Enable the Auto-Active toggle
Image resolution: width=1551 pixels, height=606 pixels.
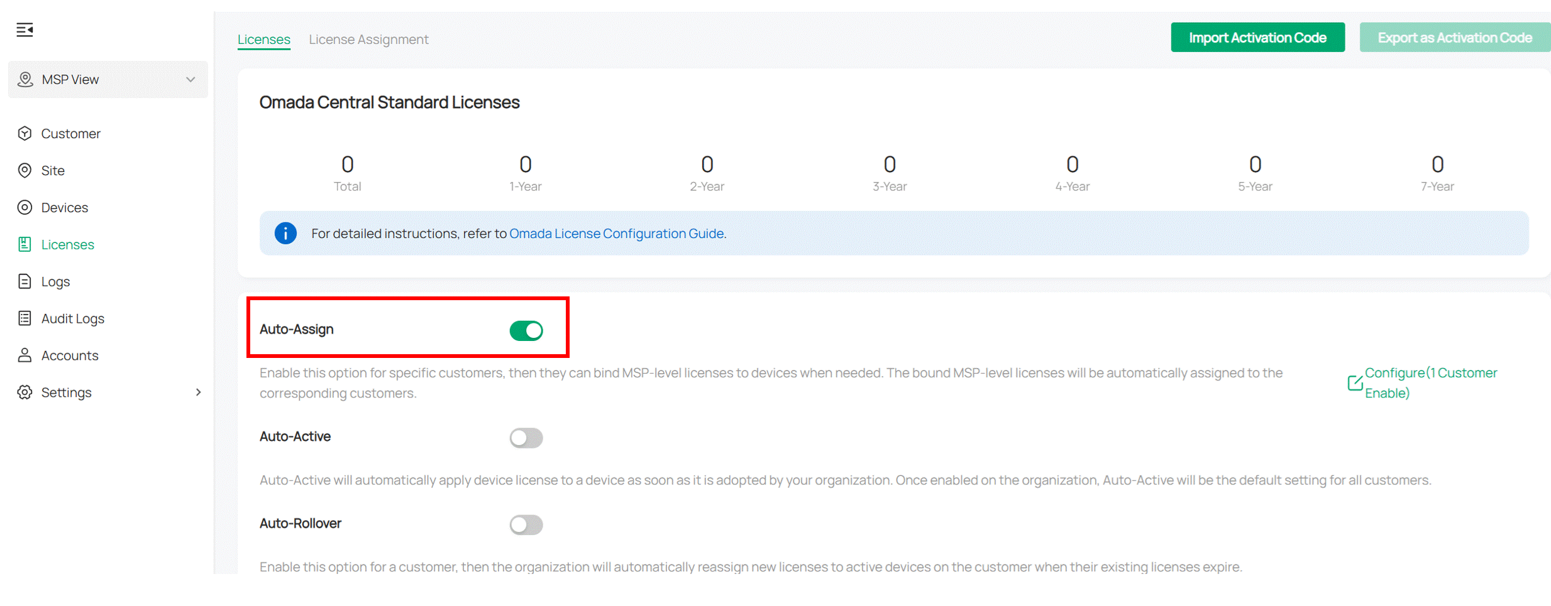(x=526, y=438)
